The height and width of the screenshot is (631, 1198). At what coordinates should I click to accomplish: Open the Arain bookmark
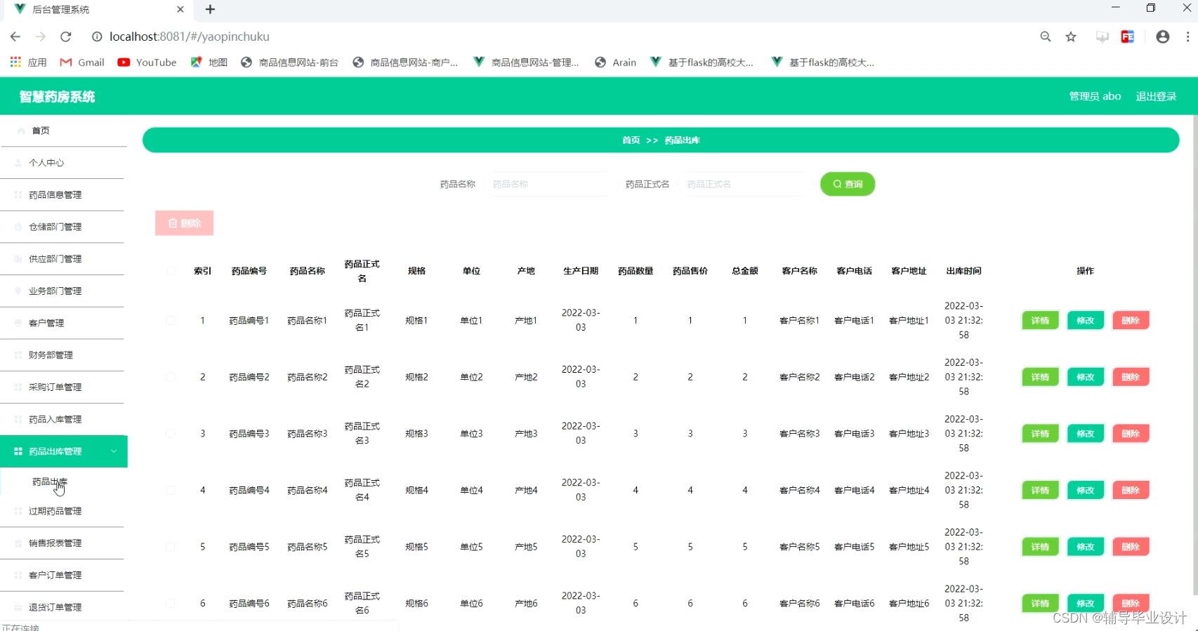[x=615, y=62]
